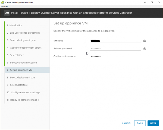Click the 'Set root password' field label
This screenshot has height=130, width=163.
click(62, 49)
